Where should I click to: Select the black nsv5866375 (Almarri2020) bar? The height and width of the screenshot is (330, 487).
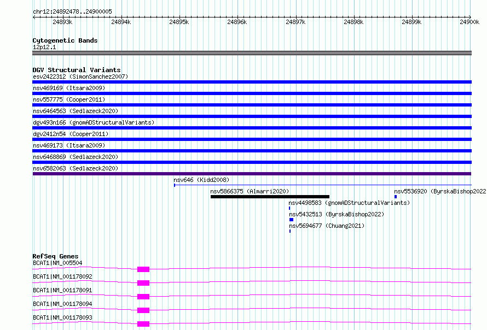(x=270, y=197)
